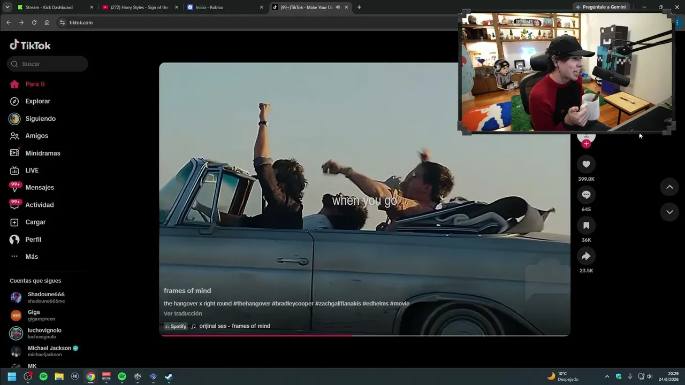Open the Amigos page
685x385 pixels.
coord(36,136)
